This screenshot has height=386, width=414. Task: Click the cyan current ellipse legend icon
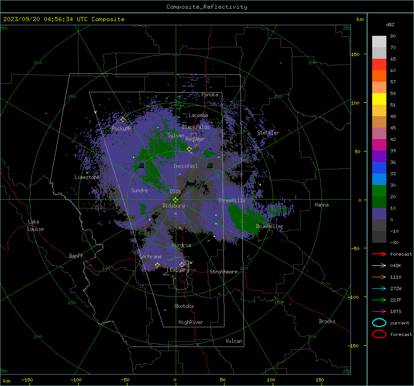point(379,323)
